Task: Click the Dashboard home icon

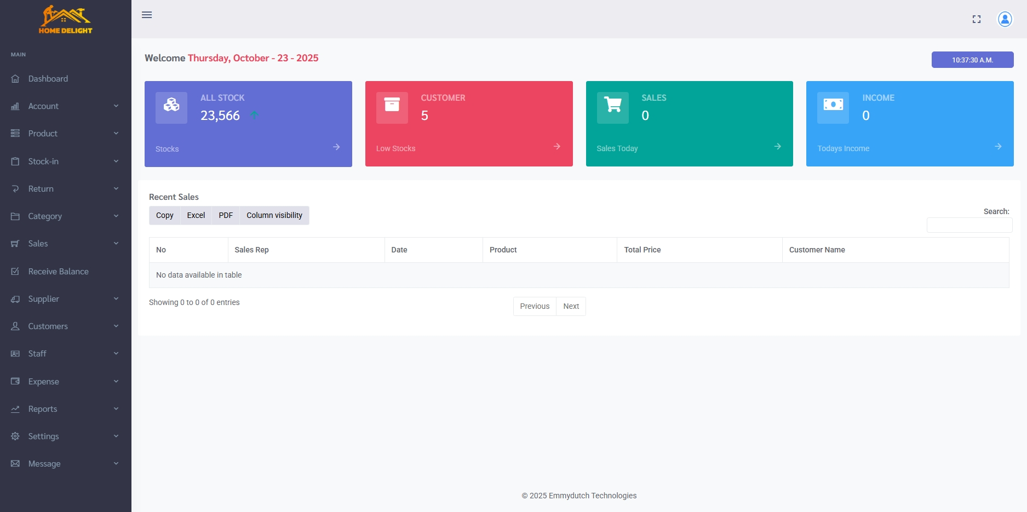Action: [15, 79]
